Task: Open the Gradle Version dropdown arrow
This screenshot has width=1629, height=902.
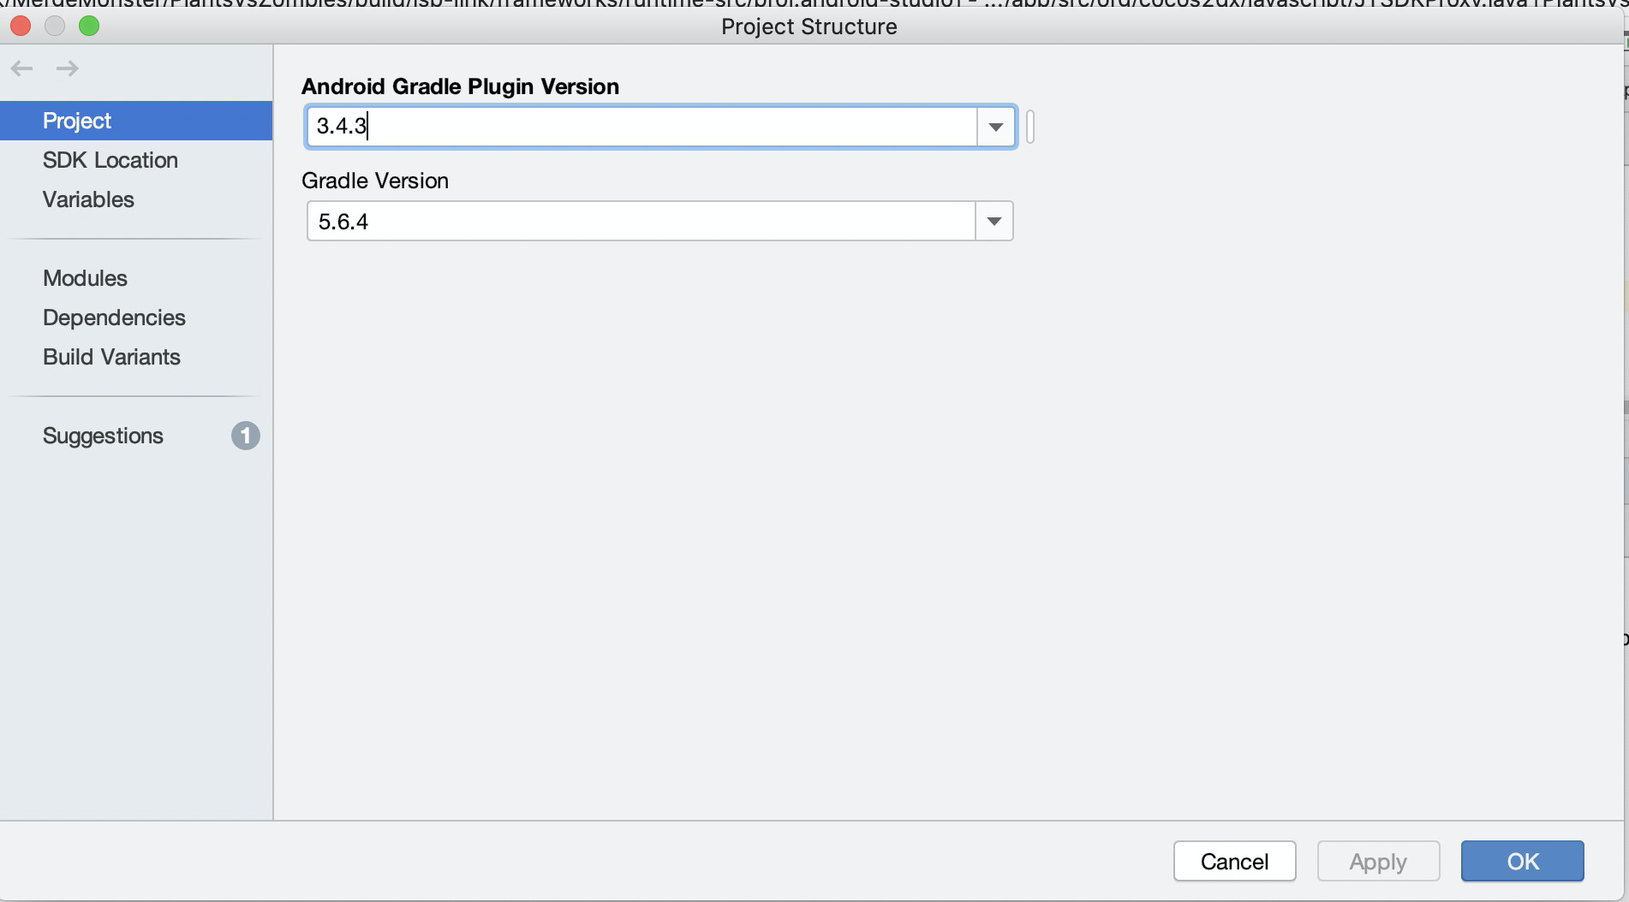Action: [994, 222]
